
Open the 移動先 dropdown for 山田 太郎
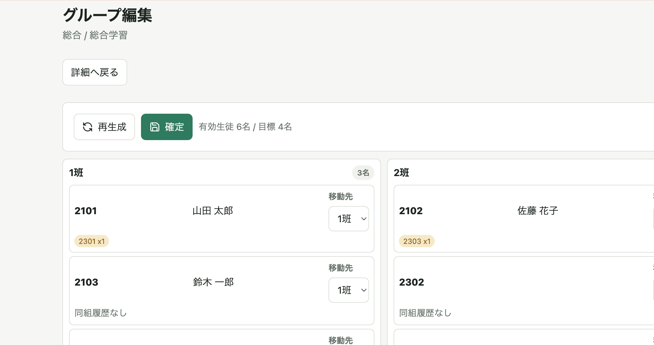349,219
